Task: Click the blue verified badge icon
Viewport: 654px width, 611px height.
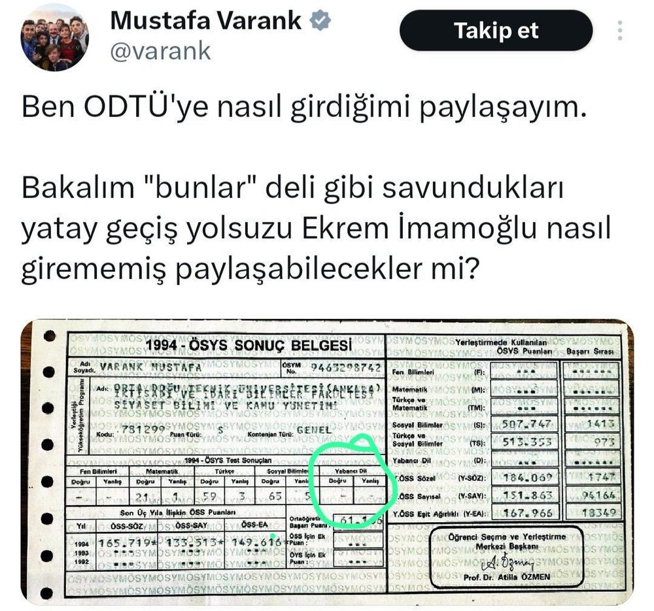Action: point(320,20)
